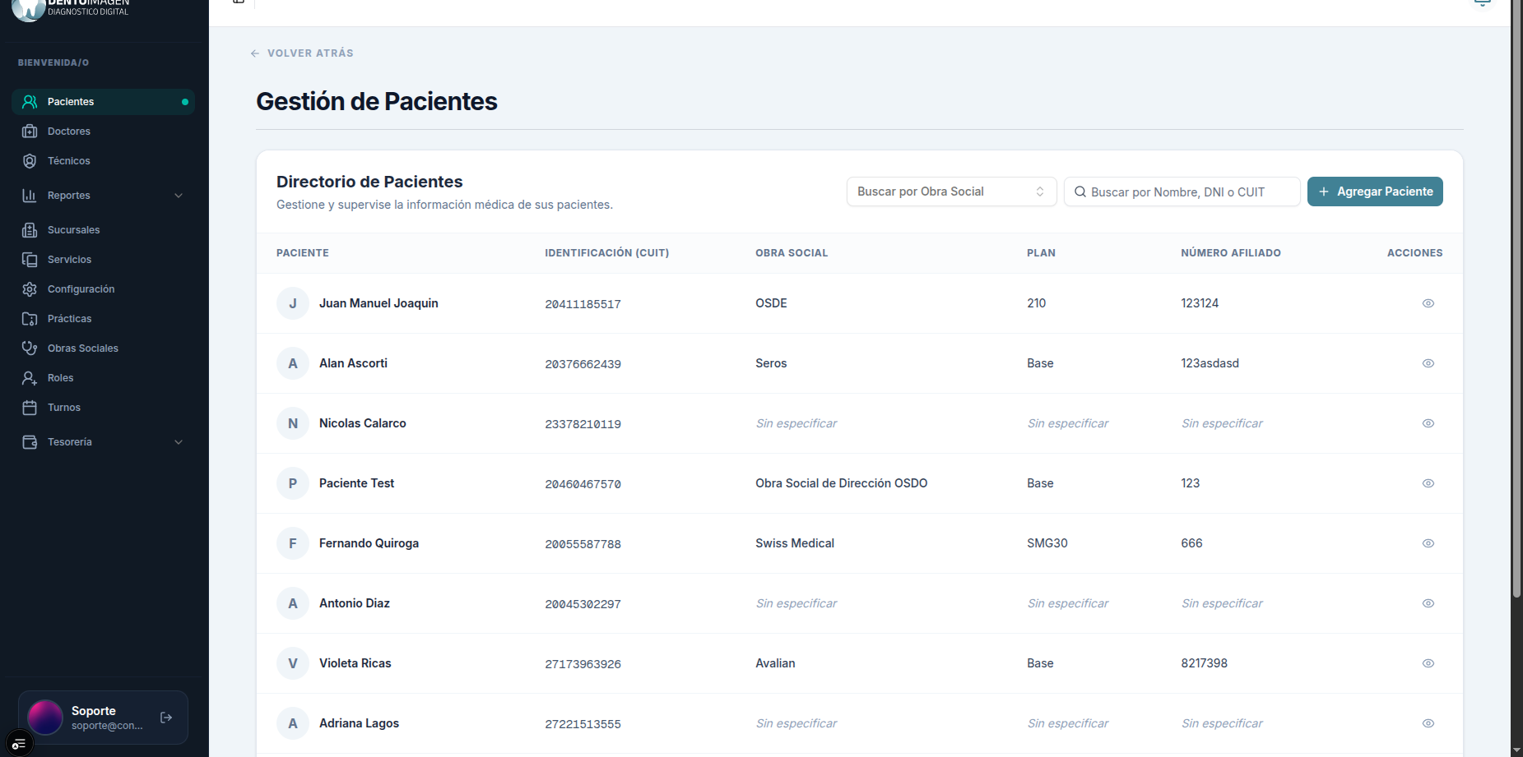Screen dimensions: 1523x757
Task: View details for Adriana Lagos
Action: click(x=1428, y=723)
